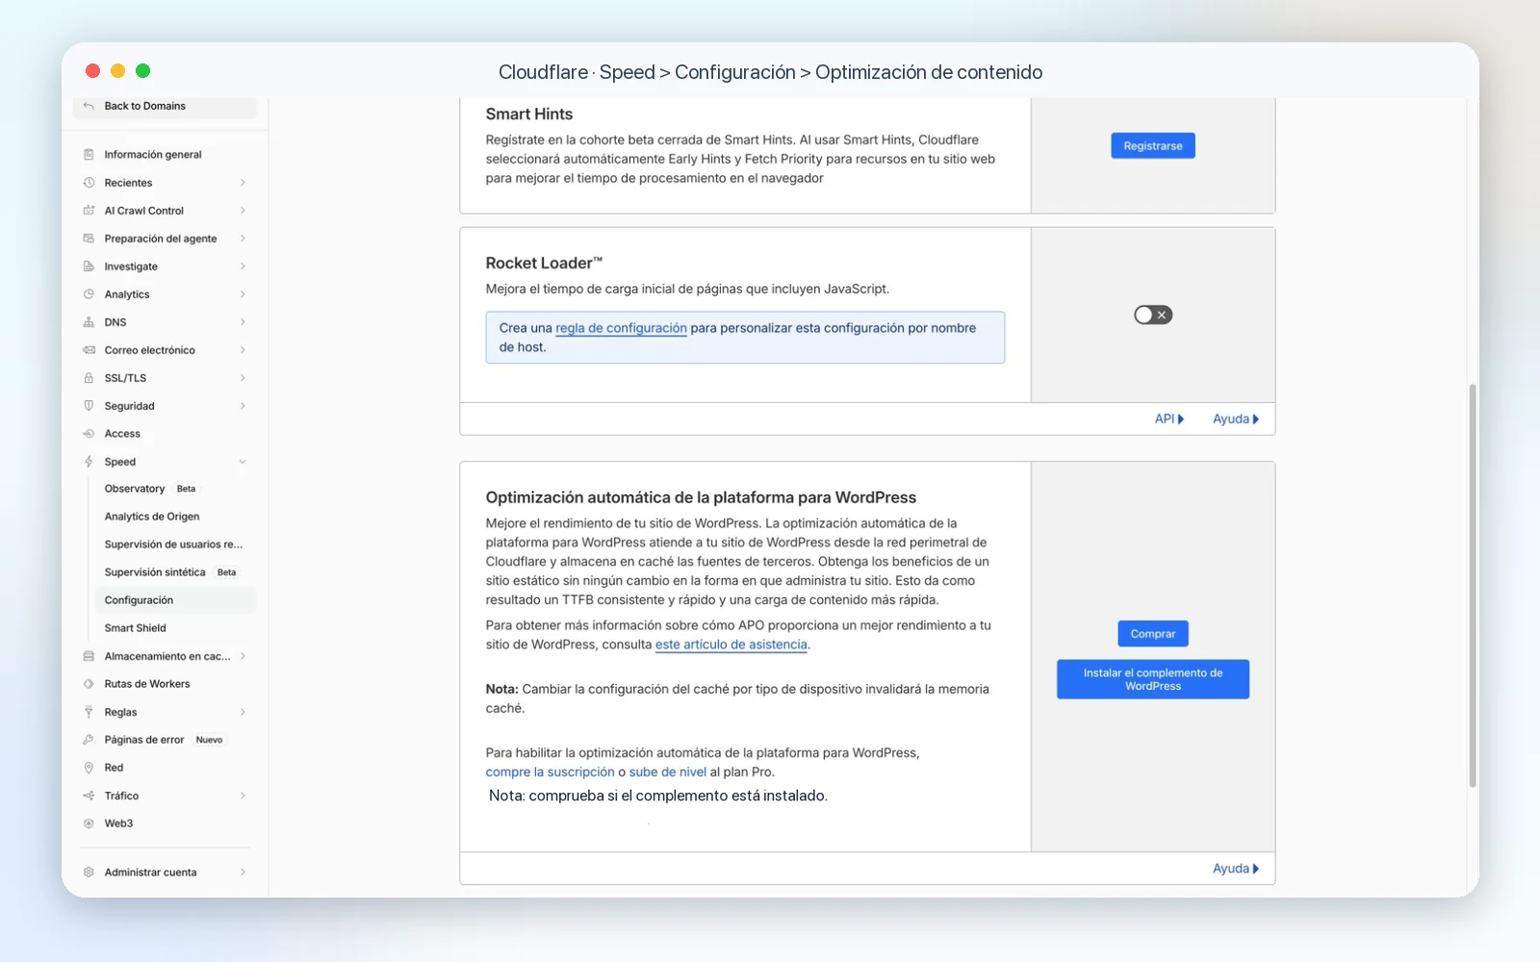Click the Seguridad shield icon
Image resolution: width=1540 pixels, height=962 pixels.
coord(89,406)
